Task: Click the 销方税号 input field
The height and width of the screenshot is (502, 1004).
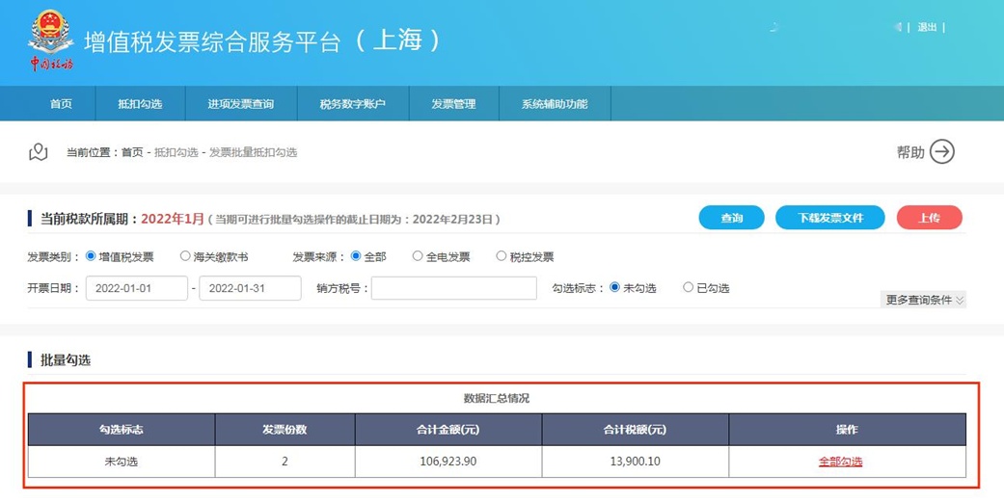Action: point(453,288)
